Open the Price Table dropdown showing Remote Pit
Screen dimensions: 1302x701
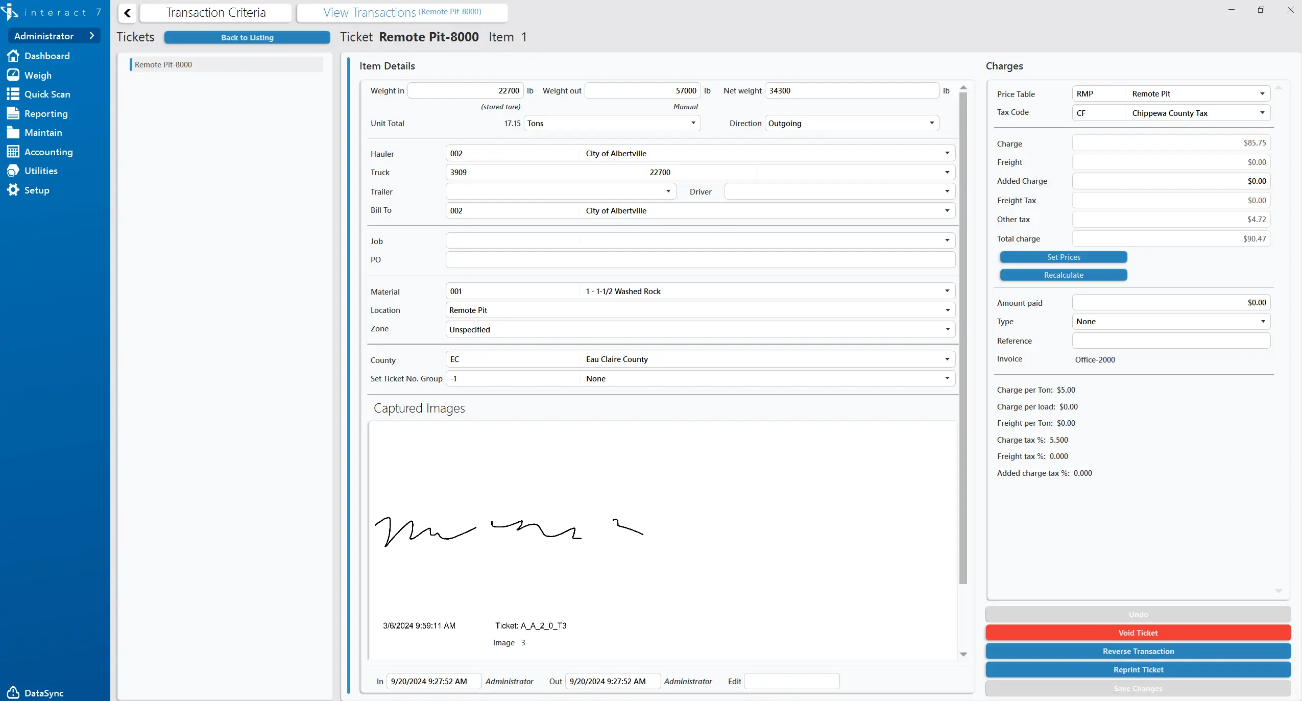[x=1262, y=94]
